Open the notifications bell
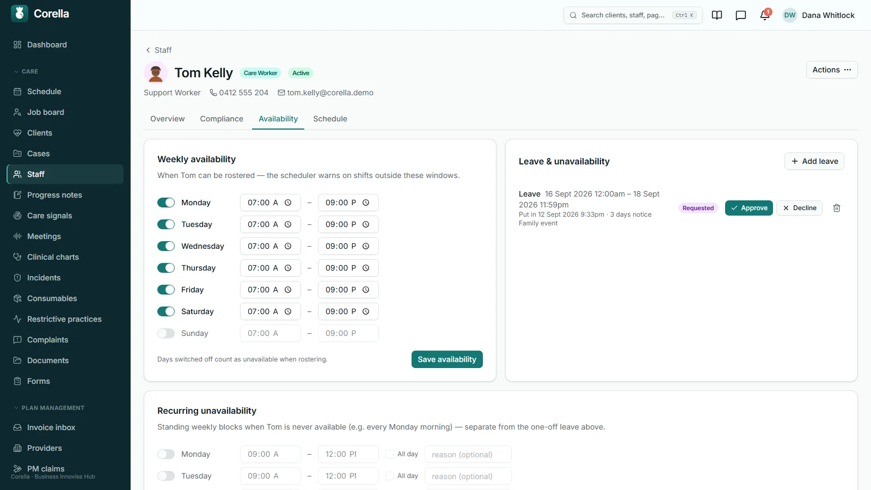Viewport: 871px width, 490px height. click(765, 15)
